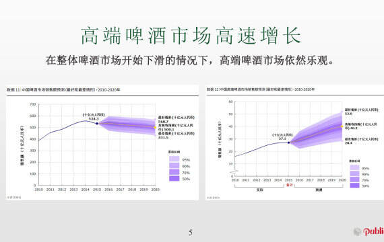Click the 40.2 forecast label in figure 12

tap(361, 126)
